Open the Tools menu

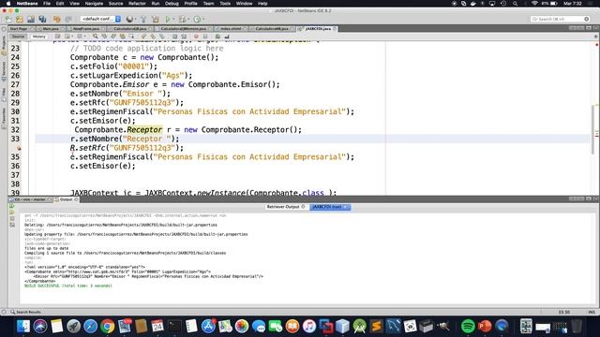pos(225,4)
